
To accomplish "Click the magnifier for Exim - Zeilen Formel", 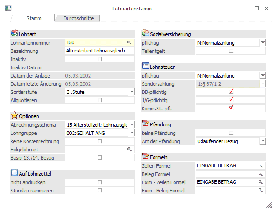I will pyautogui.click(x=261, y=182).
